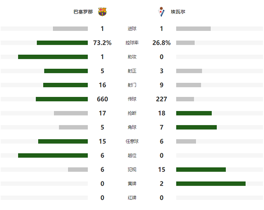Click Eibar's green 15 fouls bar
This screenshot has height=210, width=264.
click(x=201, y=169)
